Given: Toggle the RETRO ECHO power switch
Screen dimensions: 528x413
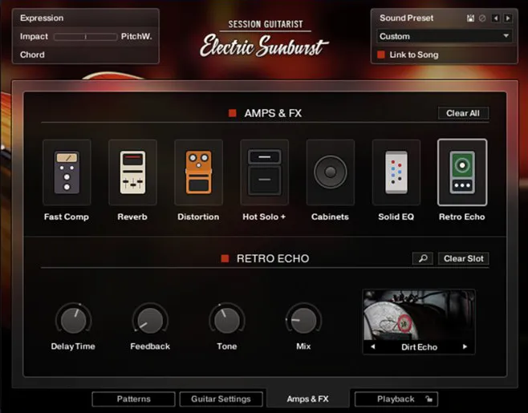Looking at the screenshot, I should [x=225, y=258].
